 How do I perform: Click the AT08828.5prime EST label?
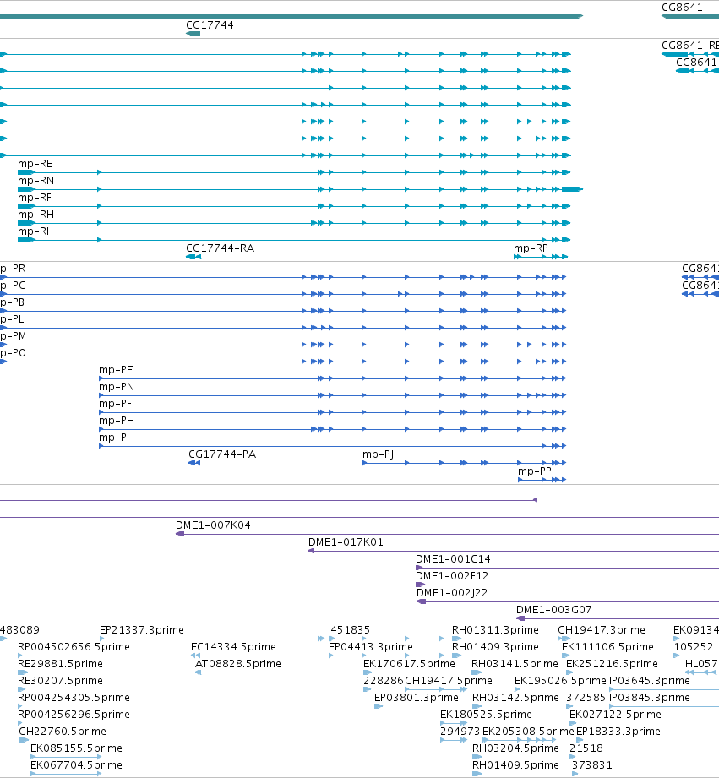[x=238, y=663]
